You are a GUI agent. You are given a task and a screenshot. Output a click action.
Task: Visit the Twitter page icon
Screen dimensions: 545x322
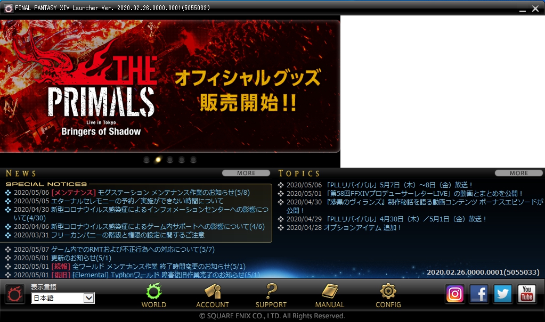(502, 294)
